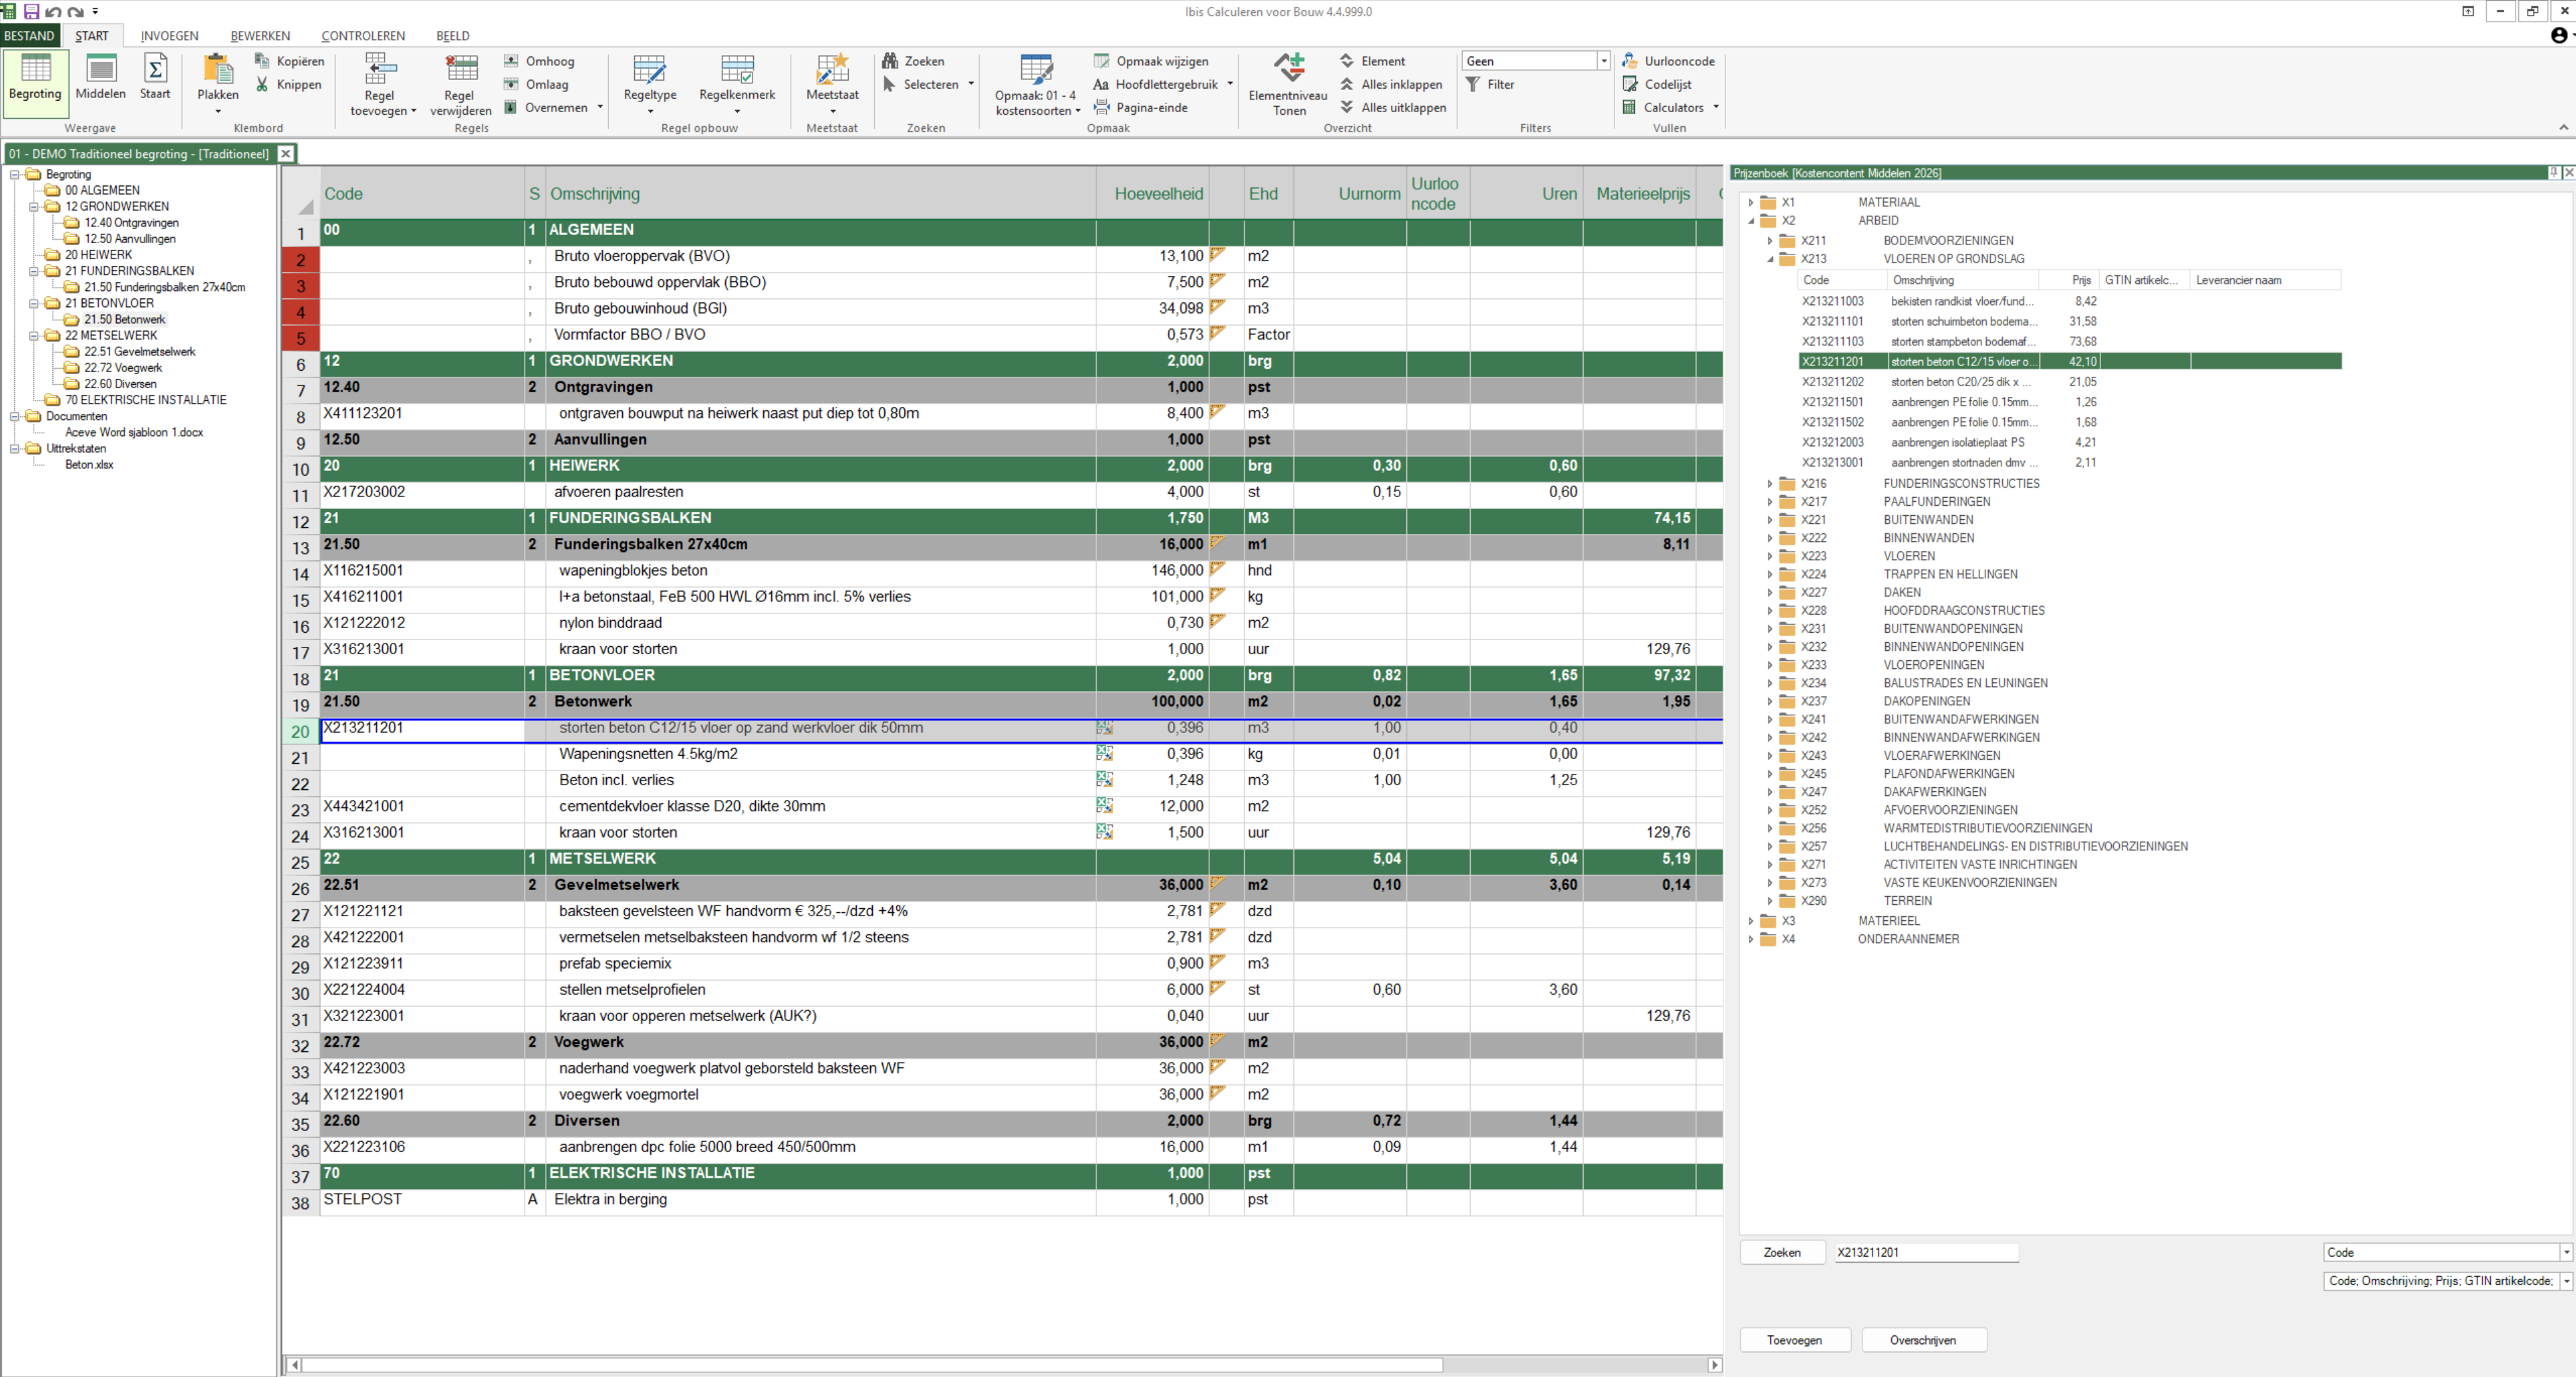This screenshot has height=1377, width=2576.
Task: Switch to the INVOEGEN tab
Action: pos(169,35)
